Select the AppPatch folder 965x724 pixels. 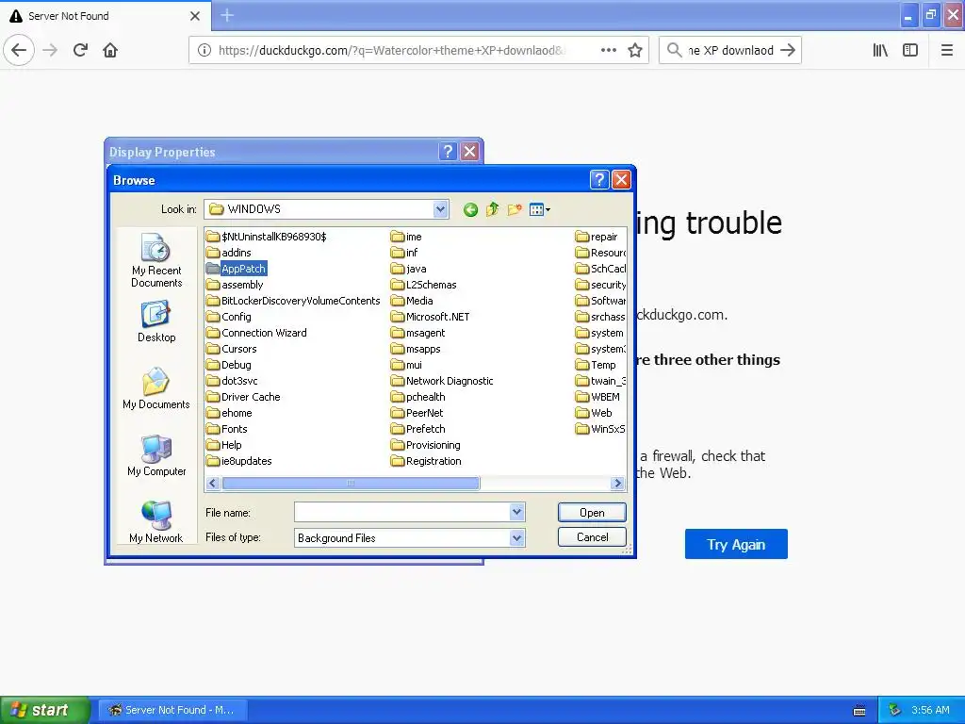point(237,269)
